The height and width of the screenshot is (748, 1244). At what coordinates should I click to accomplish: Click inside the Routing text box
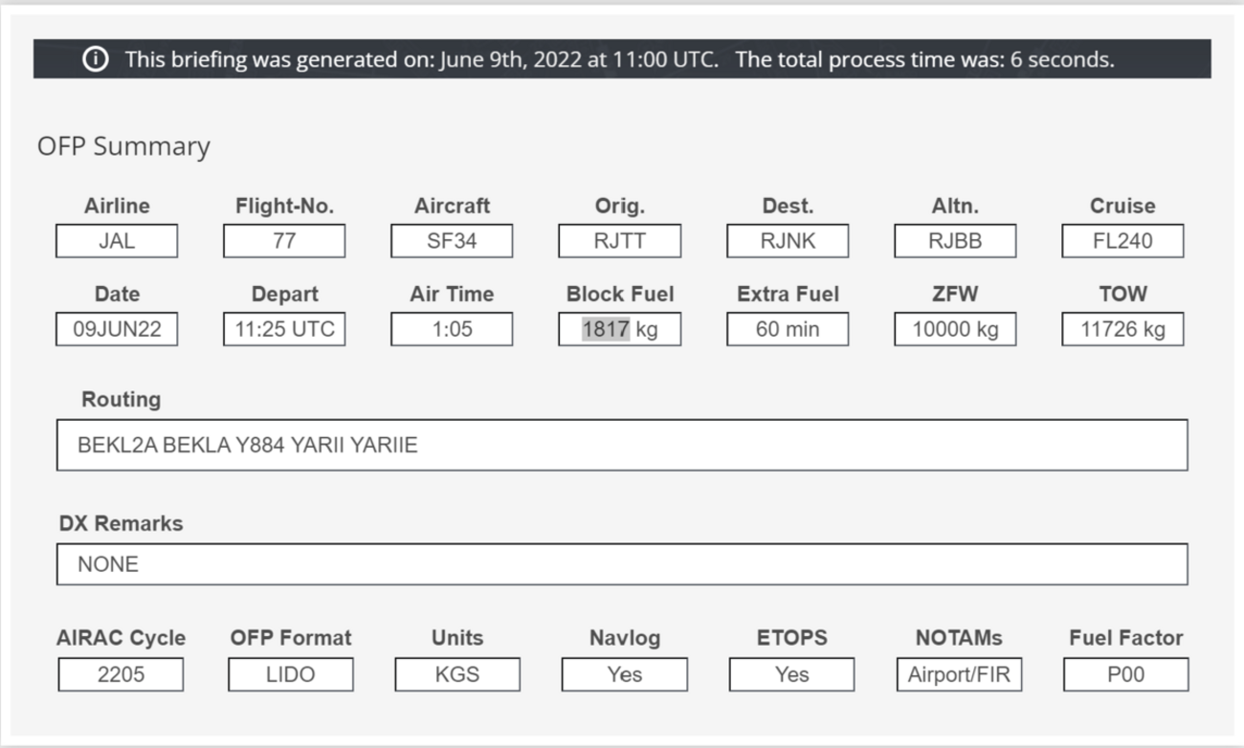point(622,445)
